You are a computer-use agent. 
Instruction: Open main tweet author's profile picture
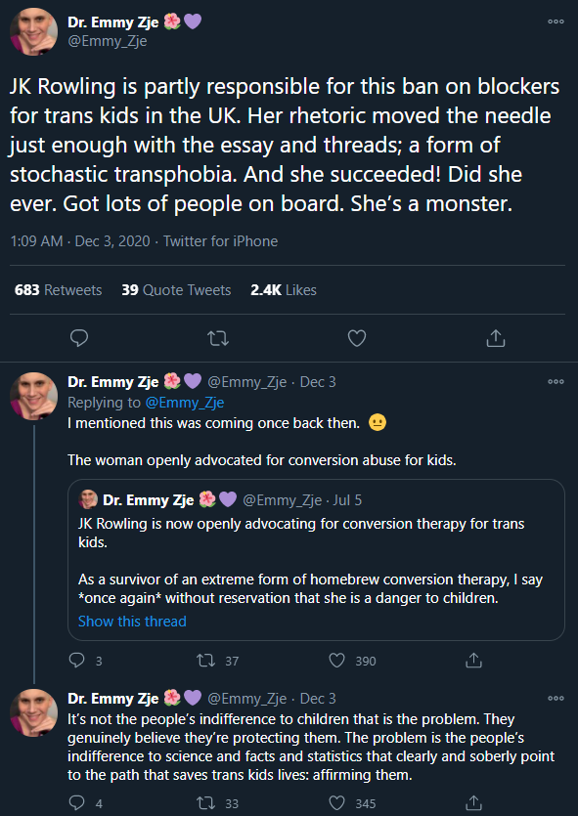34,31
